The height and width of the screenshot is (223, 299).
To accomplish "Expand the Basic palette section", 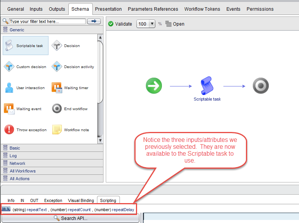I will pos(15,148).
